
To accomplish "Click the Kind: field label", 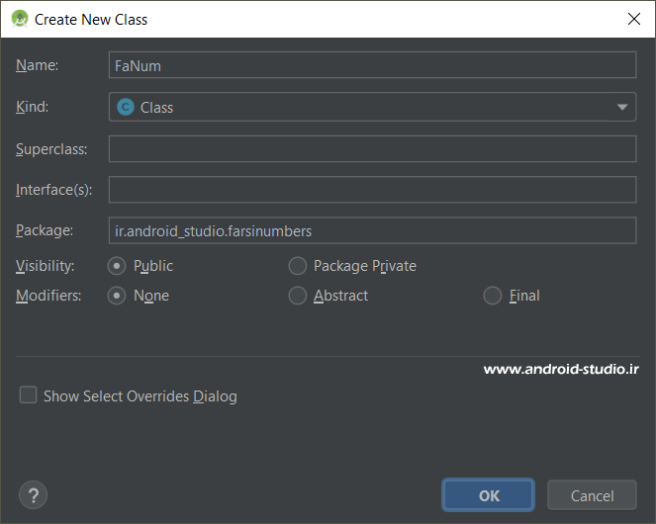I will (x=33, y=106).
